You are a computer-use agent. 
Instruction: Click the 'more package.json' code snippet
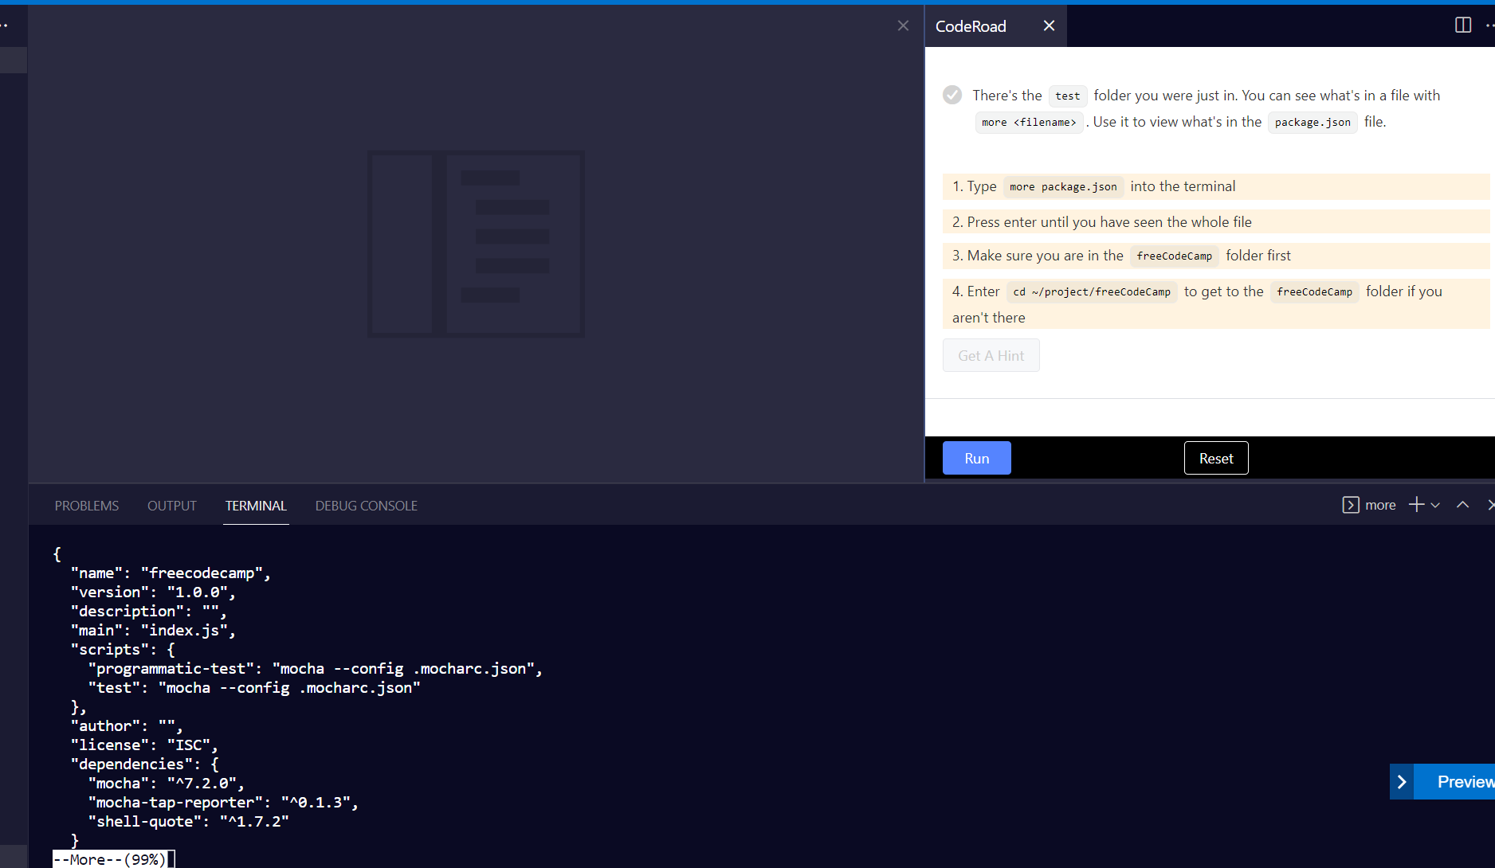[x=1063, y=186]
